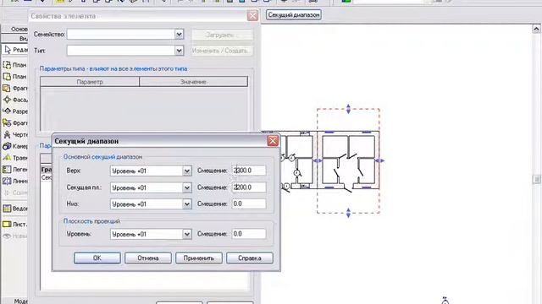This screenshot has height=304, width=542.
Task: Choose the Легенда tool
Action: click(15, 169)
